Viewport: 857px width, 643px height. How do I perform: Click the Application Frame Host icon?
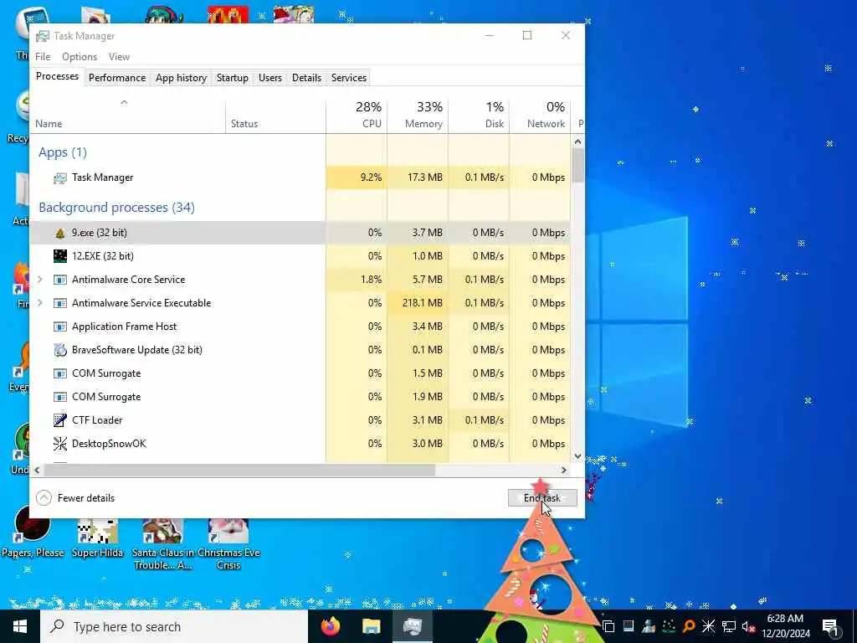60,327
